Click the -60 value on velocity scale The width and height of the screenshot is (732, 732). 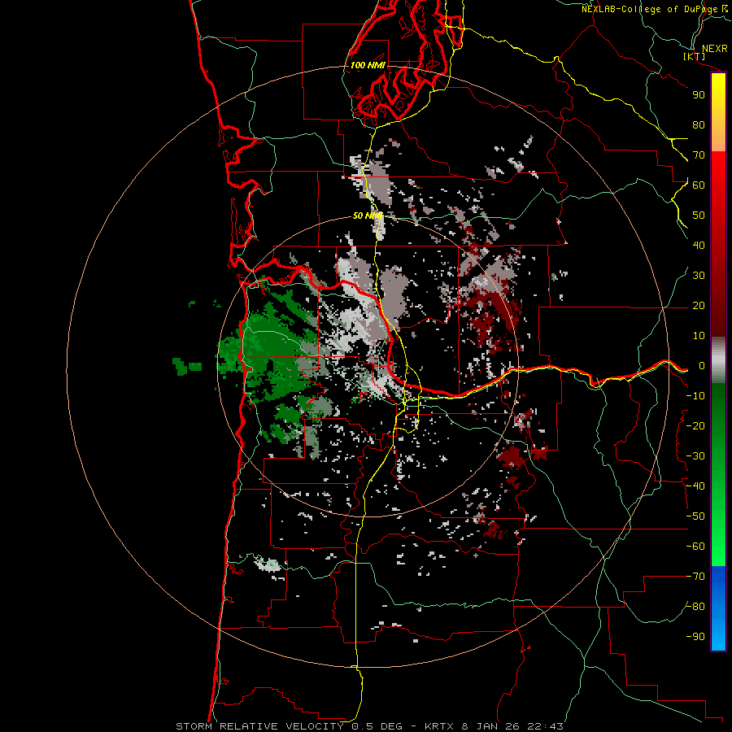tap(695, 547)
